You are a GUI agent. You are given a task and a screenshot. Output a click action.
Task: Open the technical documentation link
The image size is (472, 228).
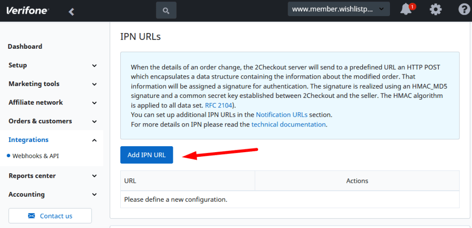click(289, 124)
